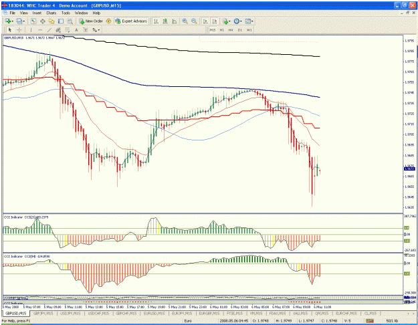Switch to the FTSE,M15 chart tab

coord(234,313)
